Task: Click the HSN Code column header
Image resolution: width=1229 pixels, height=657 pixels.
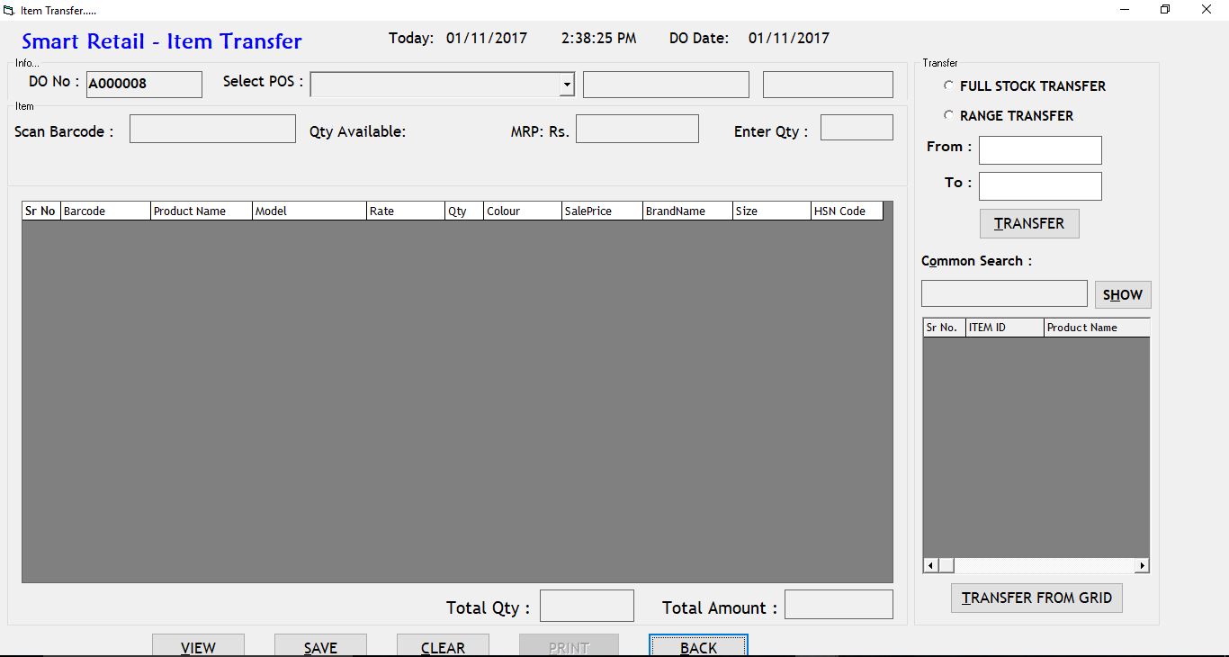Action: (847, 211)
